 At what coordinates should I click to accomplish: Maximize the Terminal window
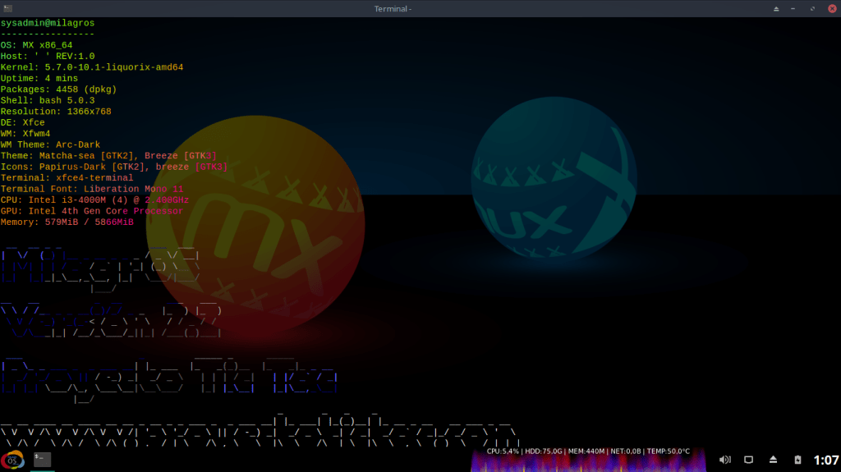(x=812, y=8)
